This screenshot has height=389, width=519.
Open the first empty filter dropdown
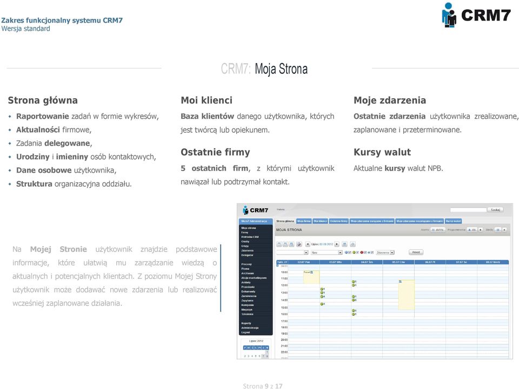coord(292,252)
